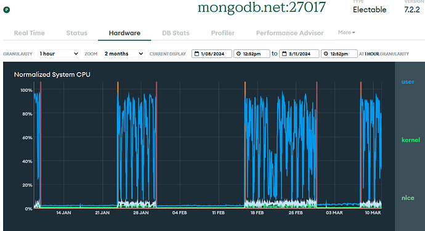
Task: Click the clock icon in end time field
Action: (326, 54)
